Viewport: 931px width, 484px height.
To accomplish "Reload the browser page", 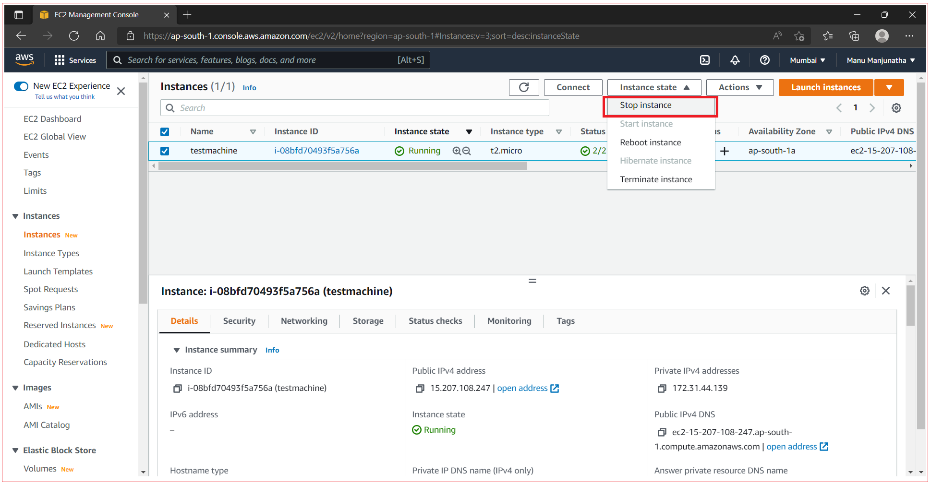I will coord(74,36).
